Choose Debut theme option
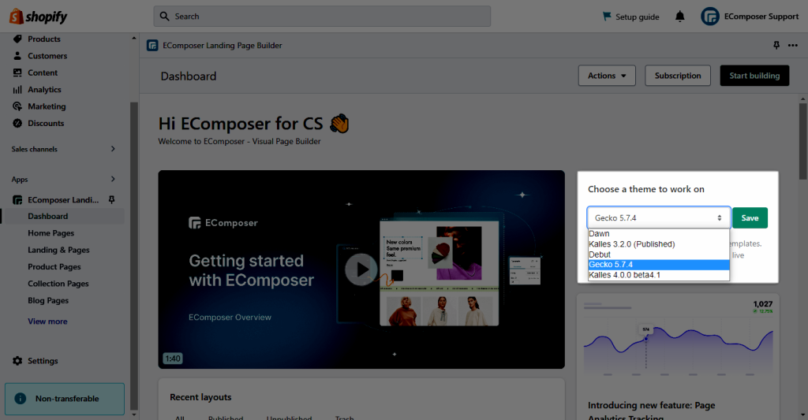This screenshot has width=808, height=420. (x=659, y=255)
